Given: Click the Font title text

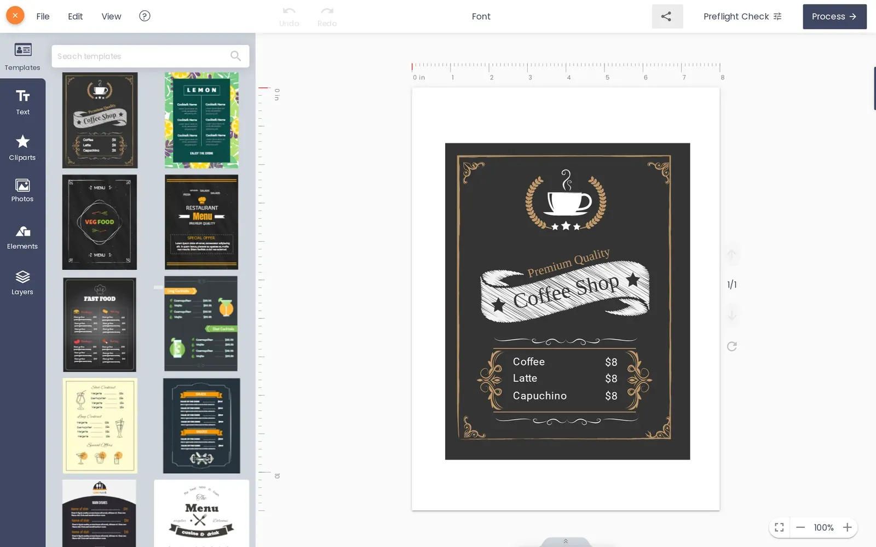Looking at the screenshot, I should 481,16.
